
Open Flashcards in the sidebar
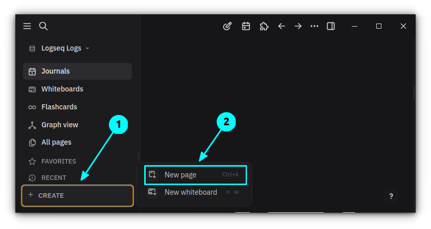(x=59, y=107)
